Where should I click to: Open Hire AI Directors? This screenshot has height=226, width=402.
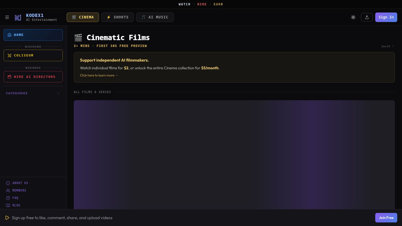(33, 77)
